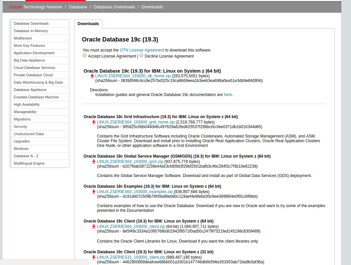Click the Oracle Database 19c (19.3) heading

coord(120,39)
